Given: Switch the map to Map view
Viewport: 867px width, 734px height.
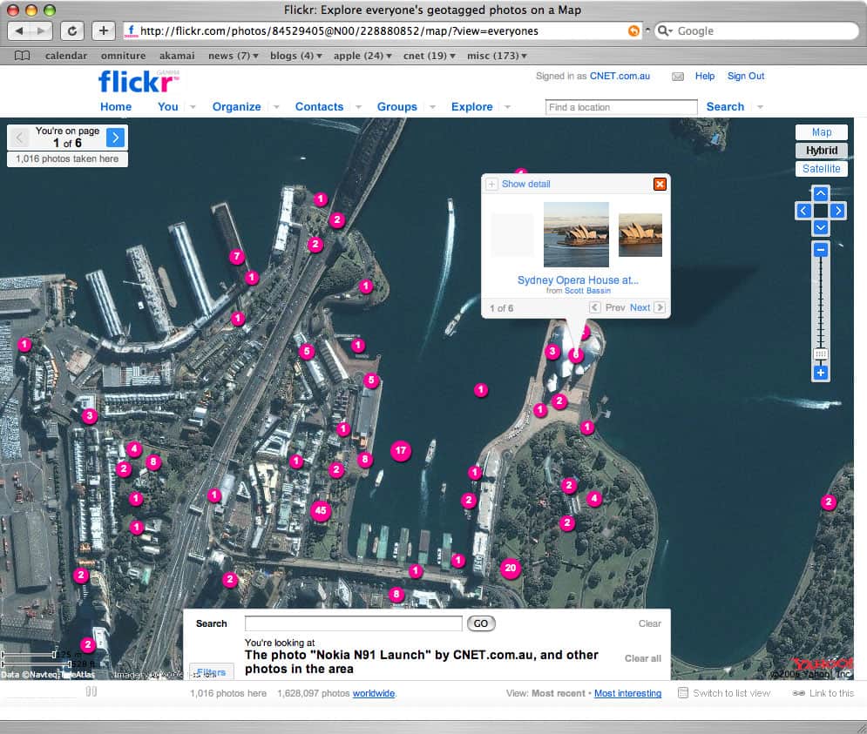Looking at the screenshot, I should [x=821, y=132].
